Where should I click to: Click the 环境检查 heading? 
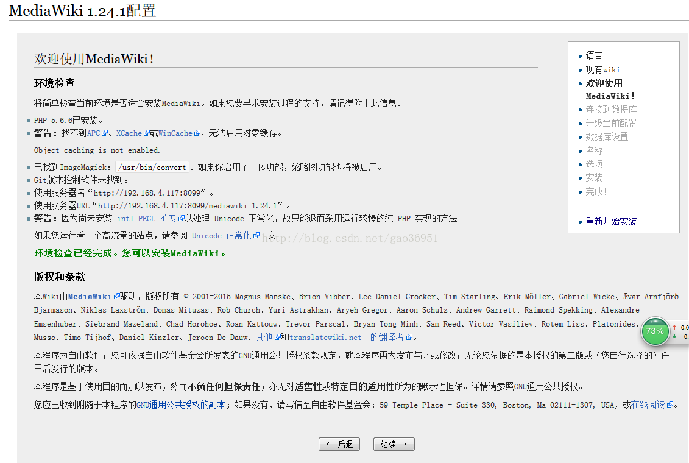point(54,83)
